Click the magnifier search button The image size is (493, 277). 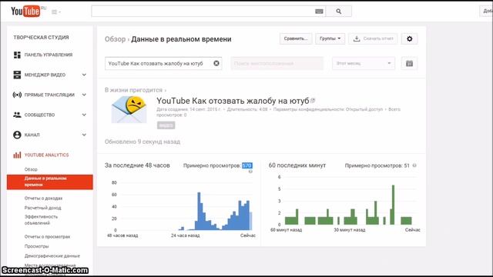[339, 12]
